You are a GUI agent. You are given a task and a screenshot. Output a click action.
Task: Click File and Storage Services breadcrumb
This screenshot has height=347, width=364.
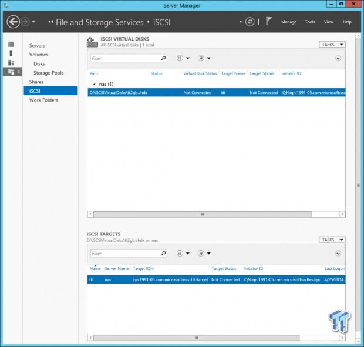[x=100, y=22]
